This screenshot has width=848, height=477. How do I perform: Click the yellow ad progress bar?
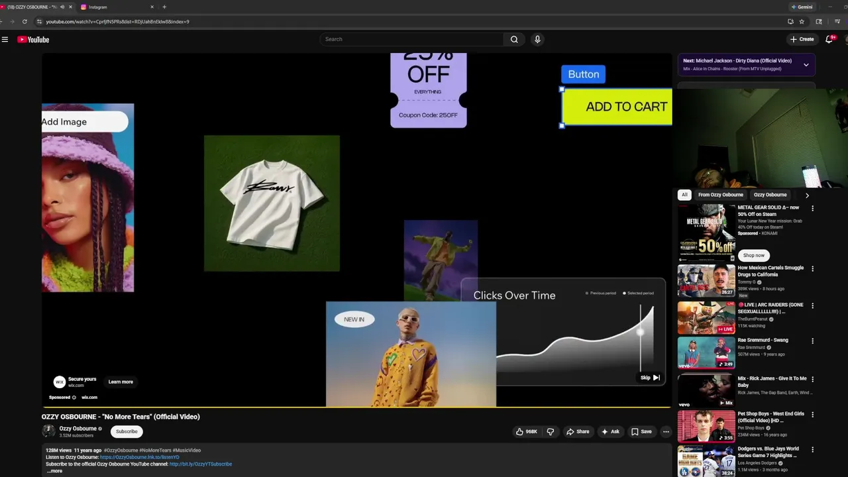coord(356,406)
